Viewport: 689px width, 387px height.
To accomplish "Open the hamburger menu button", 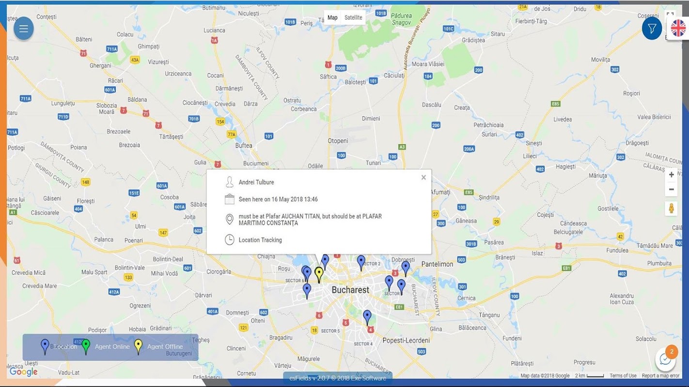I will (24, 29).
